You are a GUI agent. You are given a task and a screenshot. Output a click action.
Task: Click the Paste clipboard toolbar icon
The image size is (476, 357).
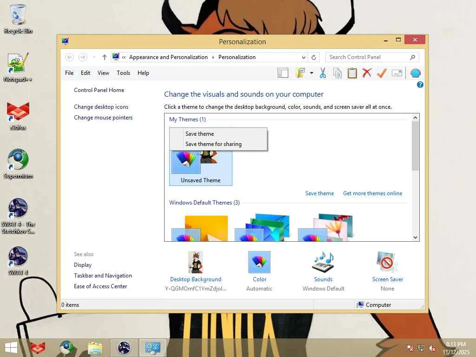click(x=352, y=73)
